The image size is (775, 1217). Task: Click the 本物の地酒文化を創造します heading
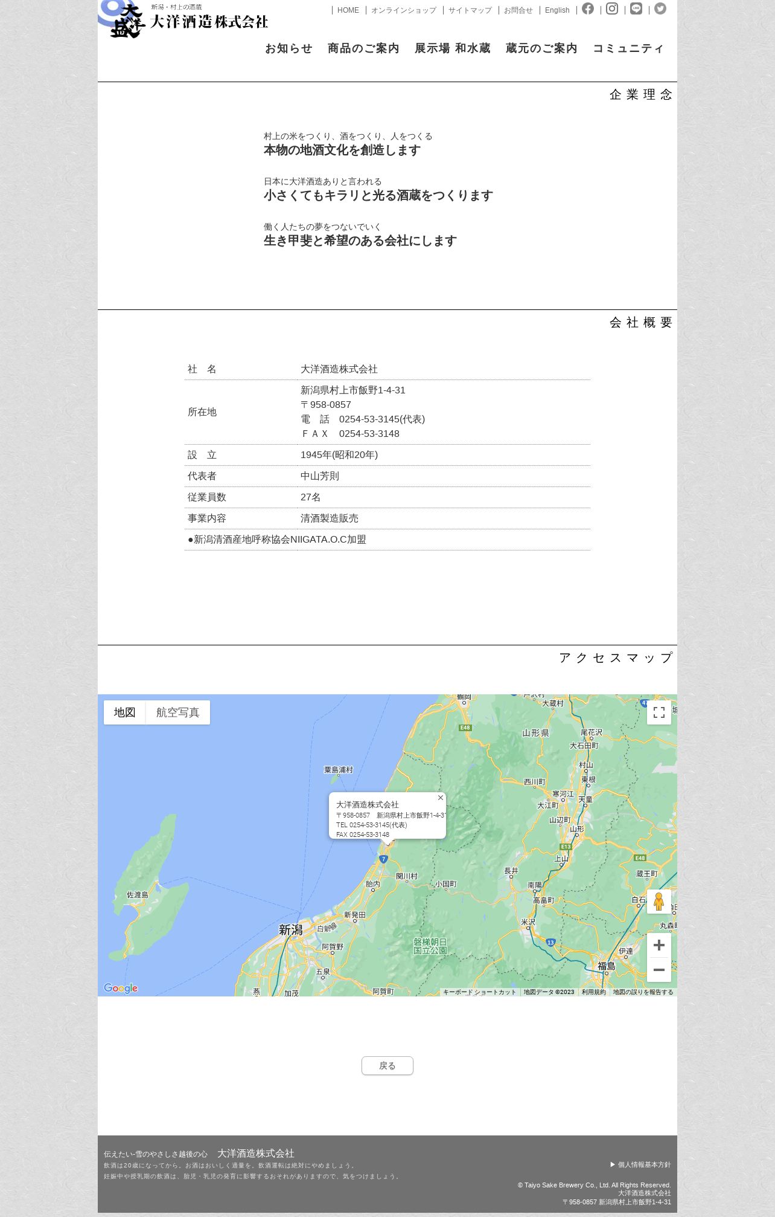[x=342, y=150]
